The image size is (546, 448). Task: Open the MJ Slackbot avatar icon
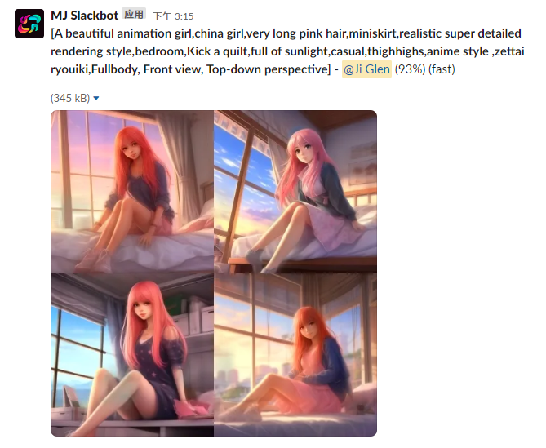tap(29, 24)
